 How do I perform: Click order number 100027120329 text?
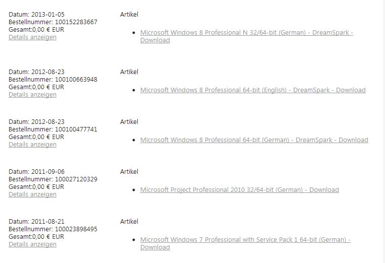tap(76, 179)
